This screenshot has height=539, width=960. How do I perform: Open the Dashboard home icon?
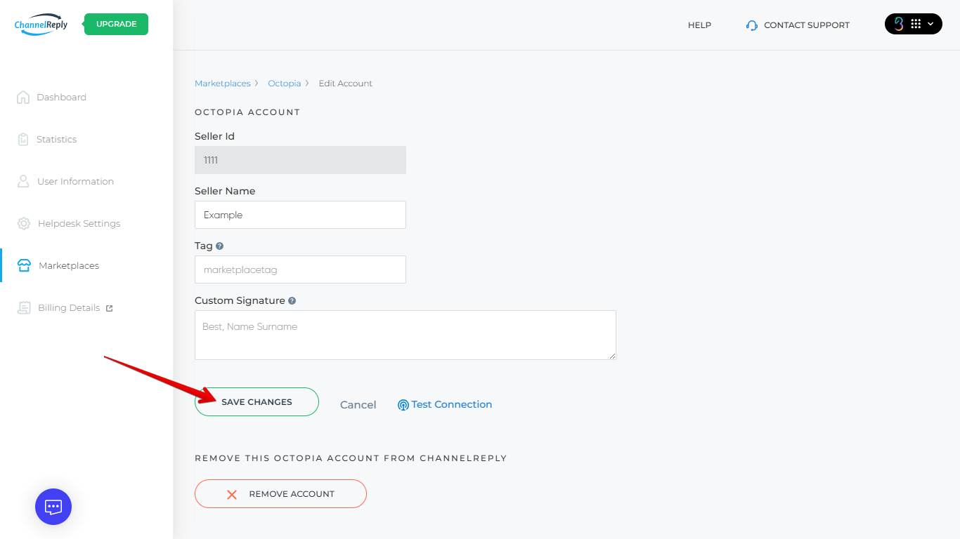[23, 97]
